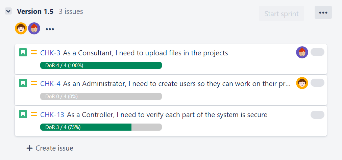Click medium priority icon on CHK-3

[x=33, y=52]
